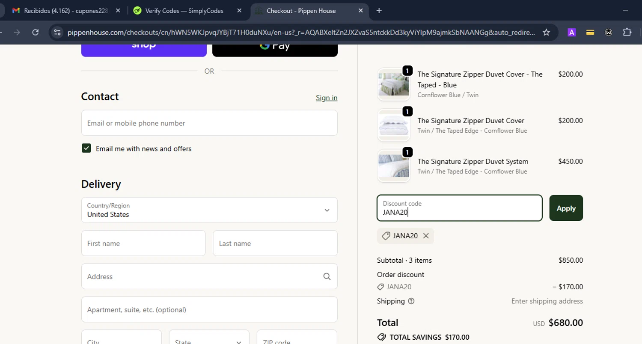The height and width of the screenshot is (344, 642).
Task: Click the − $170.00 order discount amount
Action: 568,287
